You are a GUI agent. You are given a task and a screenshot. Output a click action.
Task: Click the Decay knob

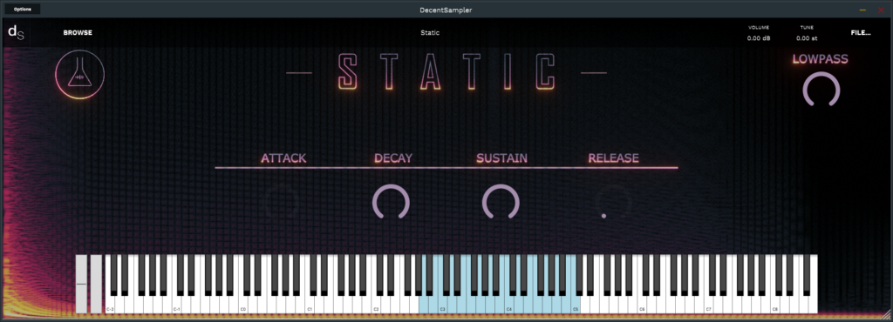tap(391, 202)
